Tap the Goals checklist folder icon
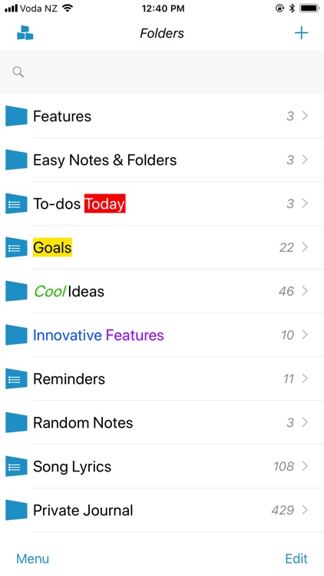The image size is (324, 576). [x=16, y=247]
